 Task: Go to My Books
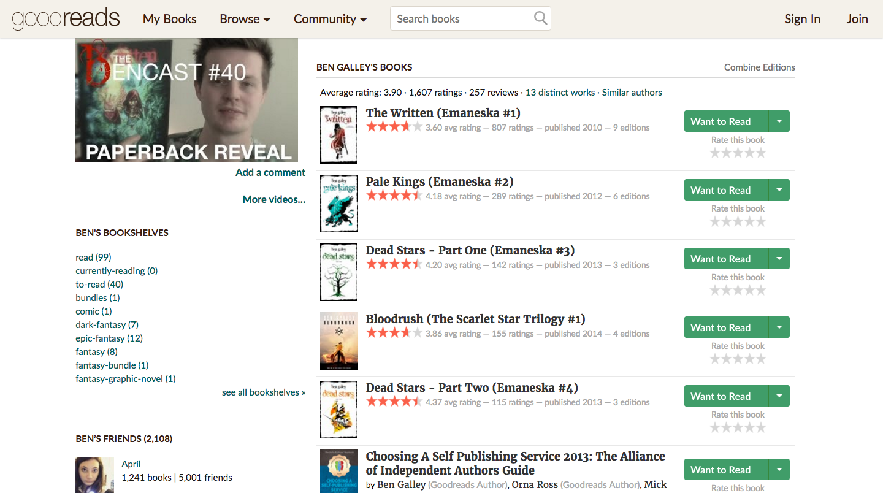(169, 19)
